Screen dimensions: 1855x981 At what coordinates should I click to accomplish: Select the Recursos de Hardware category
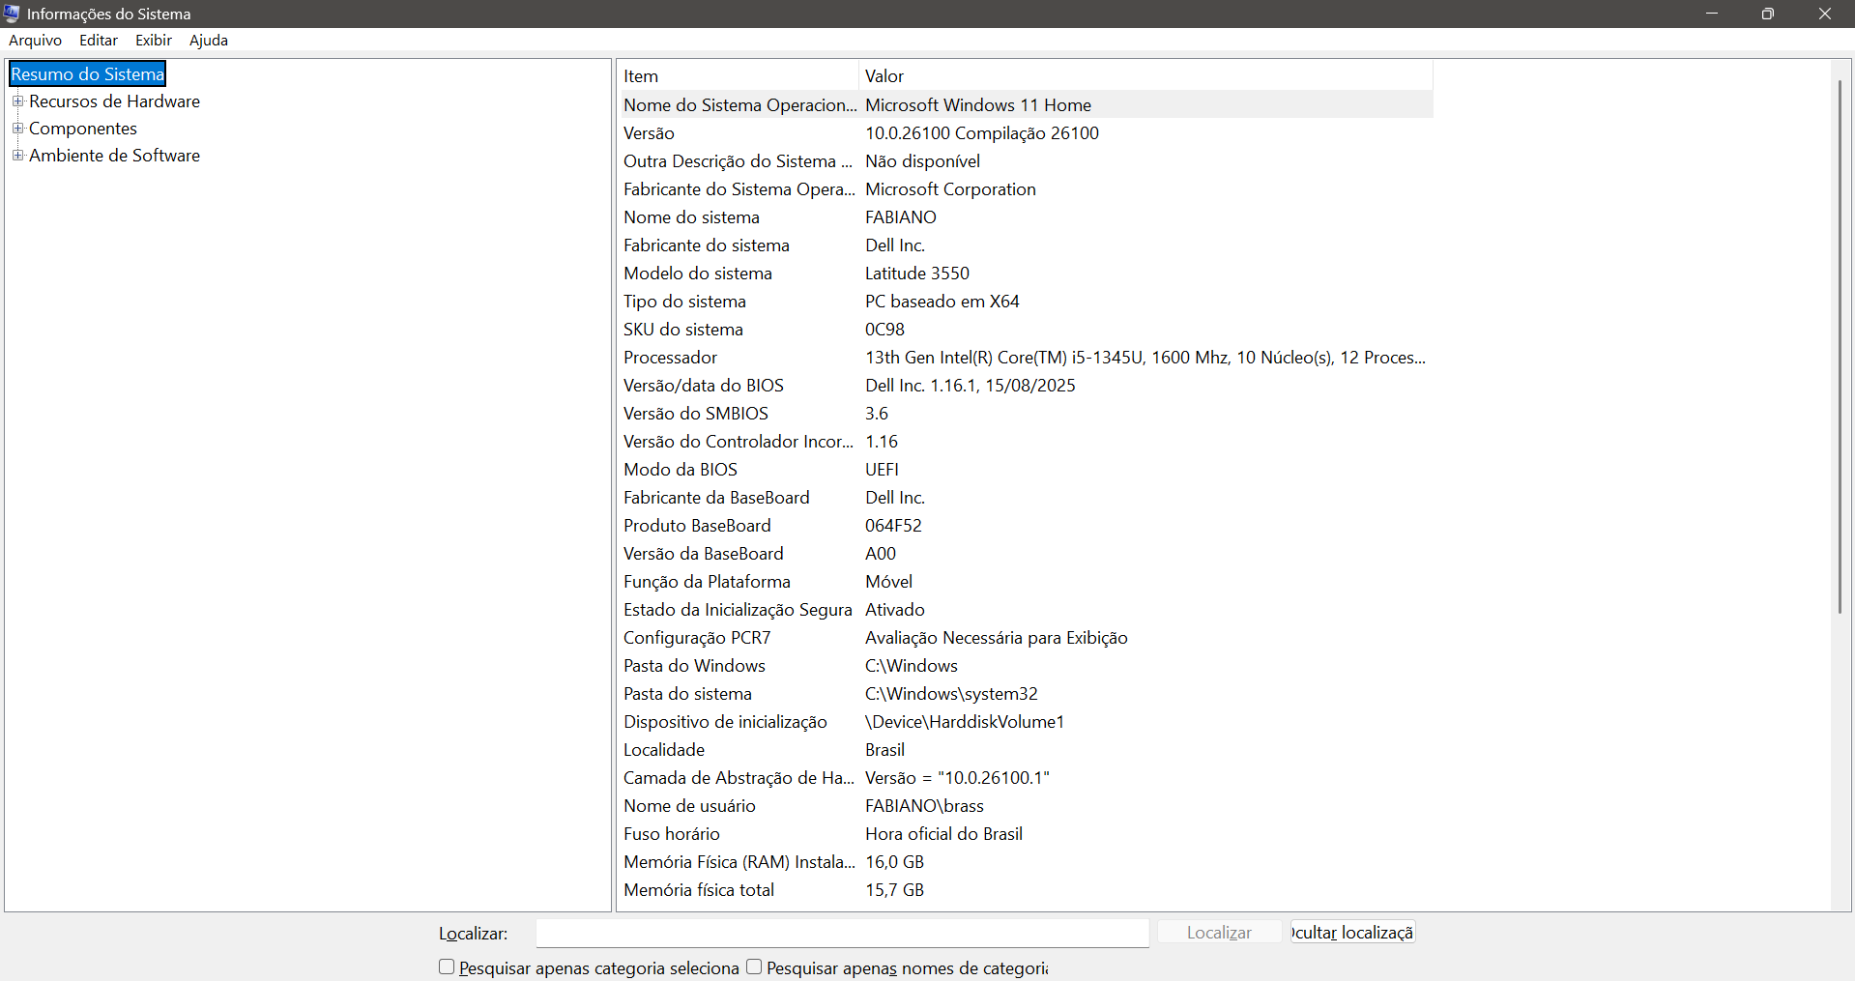tap(114, 101)
